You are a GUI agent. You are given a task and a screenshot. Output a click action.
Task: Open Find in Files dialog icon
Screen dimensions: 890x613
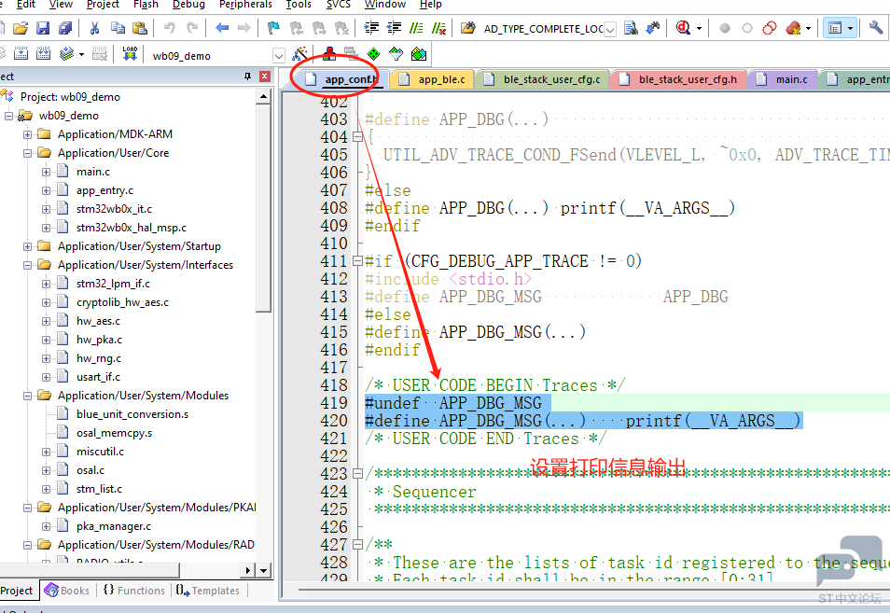pos(467,28)
